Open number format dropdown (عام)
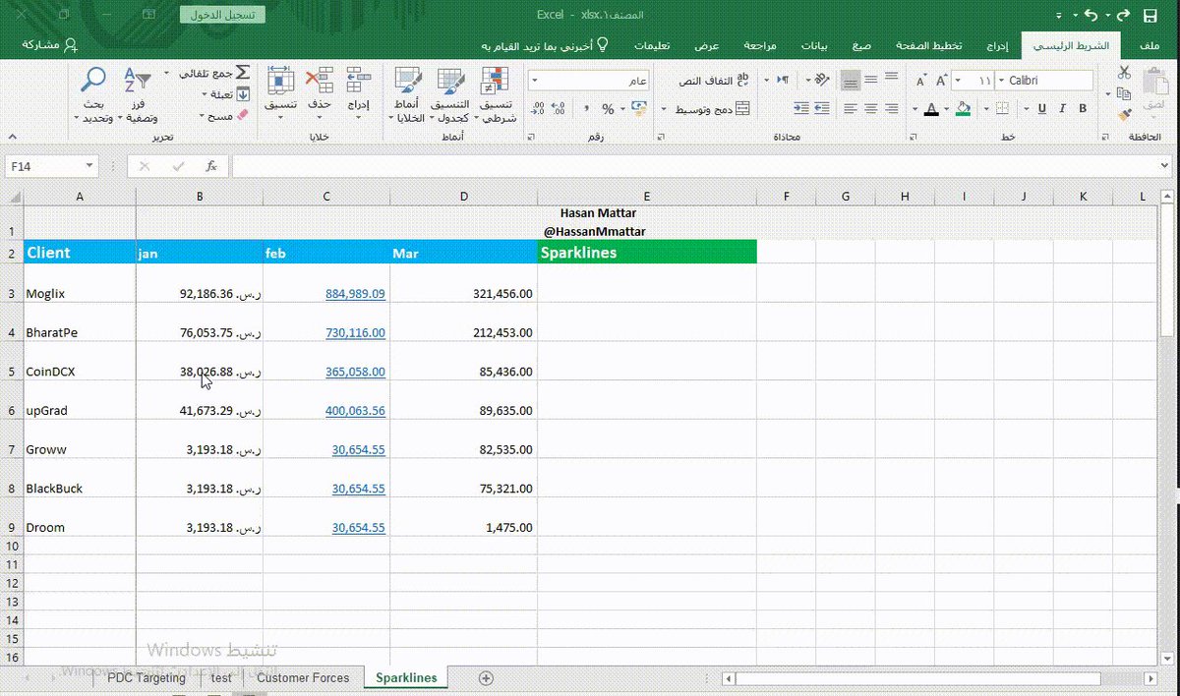1180x696 pixels. 534,81
